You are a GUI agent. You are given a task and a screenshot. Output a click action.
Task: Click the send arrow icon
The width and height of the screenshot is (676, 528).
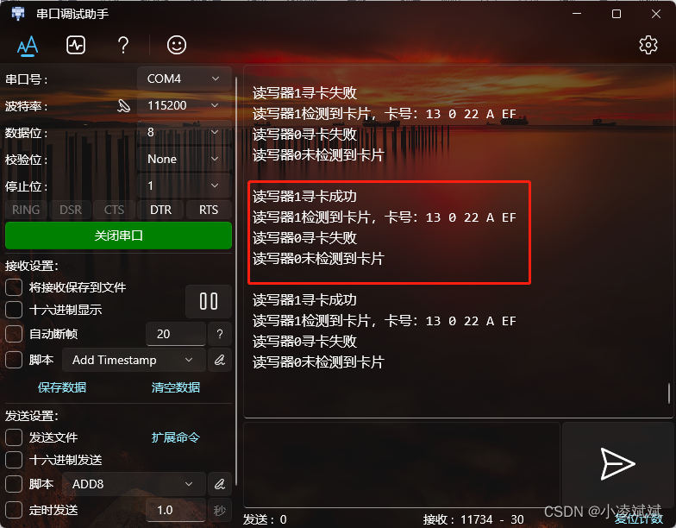coord(617,464)
